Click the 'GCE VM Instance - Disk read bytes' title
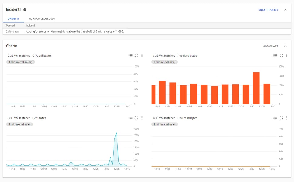 (175, 118)
